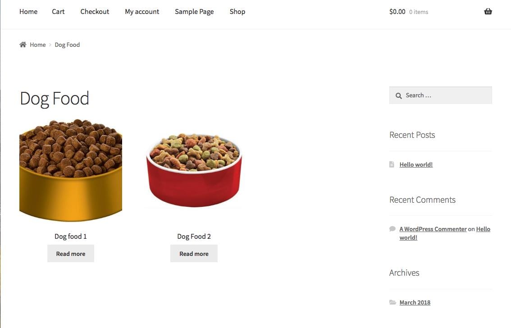The height and width of the screenshot is (328, 511).
Task: Open Sample Page from navigation
Action: click(x=194, y=12)
